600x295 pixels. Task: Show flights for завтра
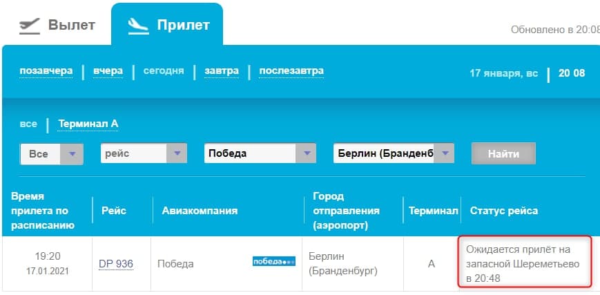pyautogui.click(x=222, y=70)
